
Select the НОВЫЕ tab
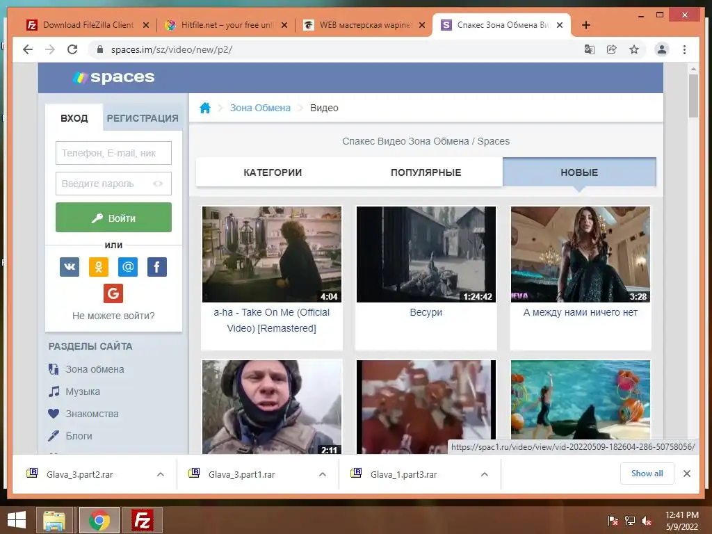coord(579,172)
